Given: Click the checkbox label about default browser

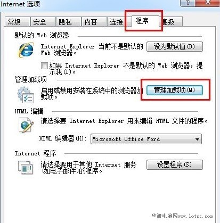Looking at the screenshot, I should [126, 69].
